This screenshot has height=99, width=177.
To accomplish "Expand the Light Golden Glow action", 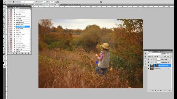I will point(15,12).
